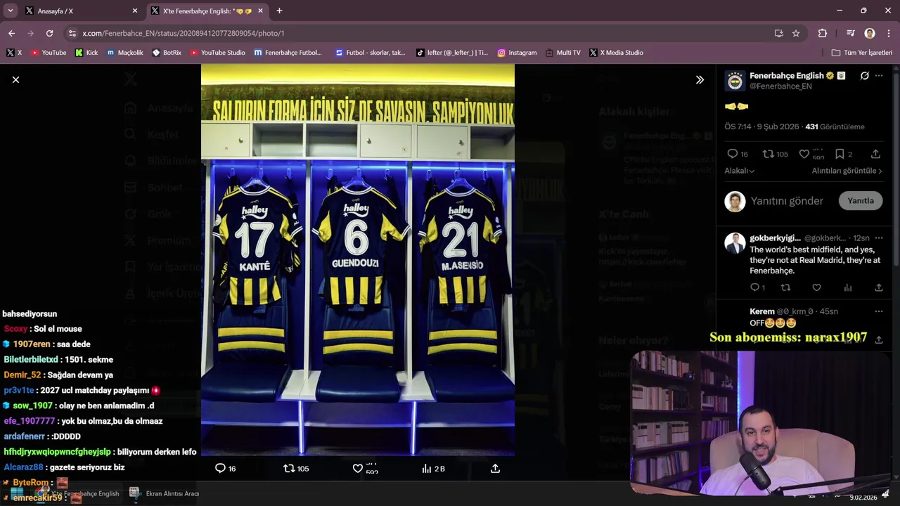Expand the Alakalı sort dropdown
Image resolution: width=900 pixels, height=506 pixels.
(x=740, y=171)
